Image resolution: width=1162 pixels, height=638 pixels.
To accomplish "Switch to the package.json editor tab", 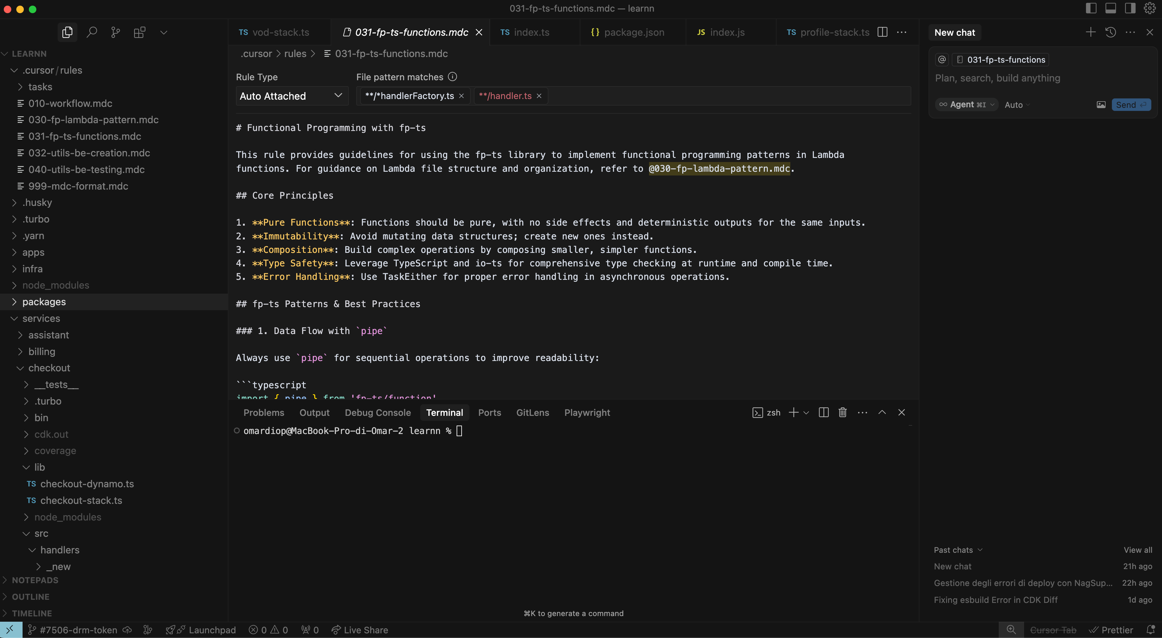I will (633, 32).
